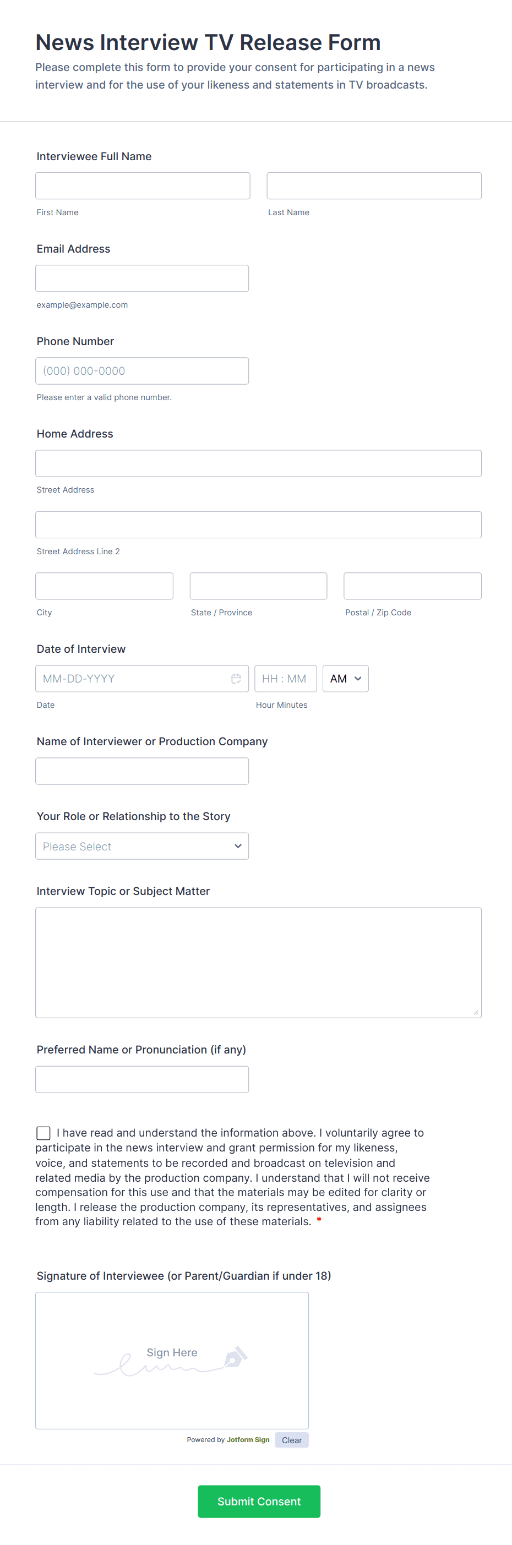Click the Phone Number field
This screenshot has width=512, height=1545.
141,370
